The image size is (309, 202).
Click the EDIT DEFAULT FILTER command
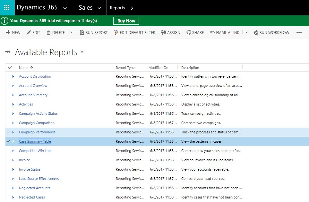point(134,32)
